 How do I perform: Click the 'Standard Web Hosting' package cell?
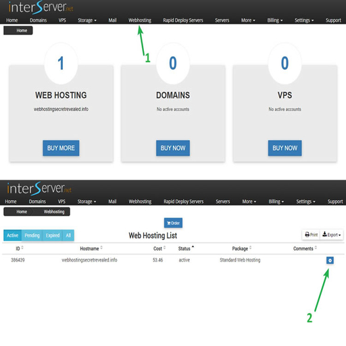pos(240,260)
